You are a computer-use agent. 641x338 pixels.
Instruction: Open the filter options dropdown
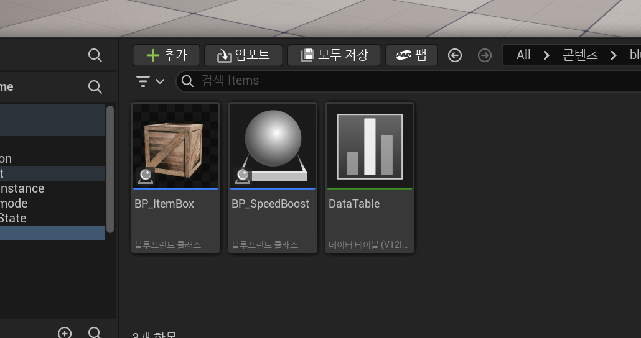150,81
